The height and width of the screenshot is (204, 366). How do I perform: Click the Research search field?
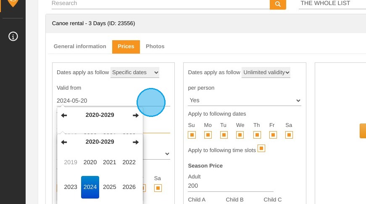click(x=161, y=4)
